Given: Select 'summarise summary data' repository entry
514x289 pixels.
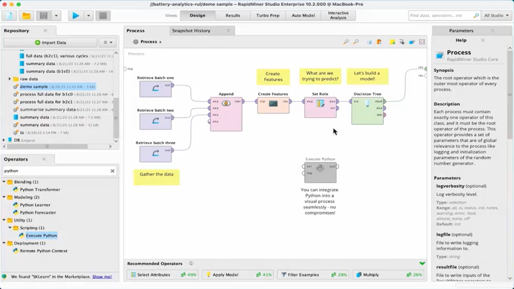Looking at the screenshot, I should (63, 110).
